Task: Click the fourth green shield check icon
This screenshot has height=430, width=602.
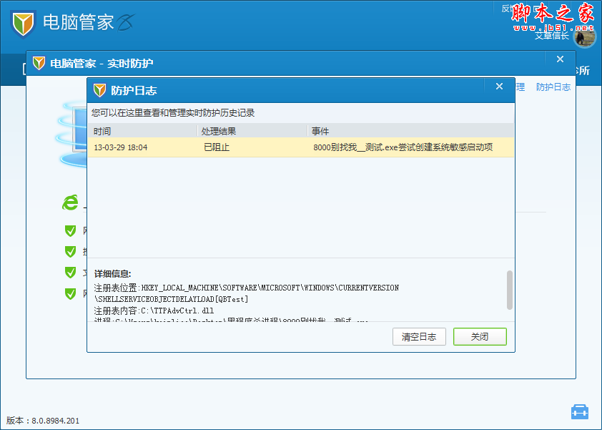Action: [70, 293]
